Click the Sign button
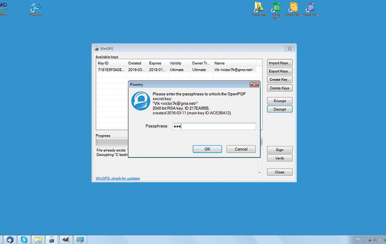The image size is (386, 244). [x=280, y=150]
